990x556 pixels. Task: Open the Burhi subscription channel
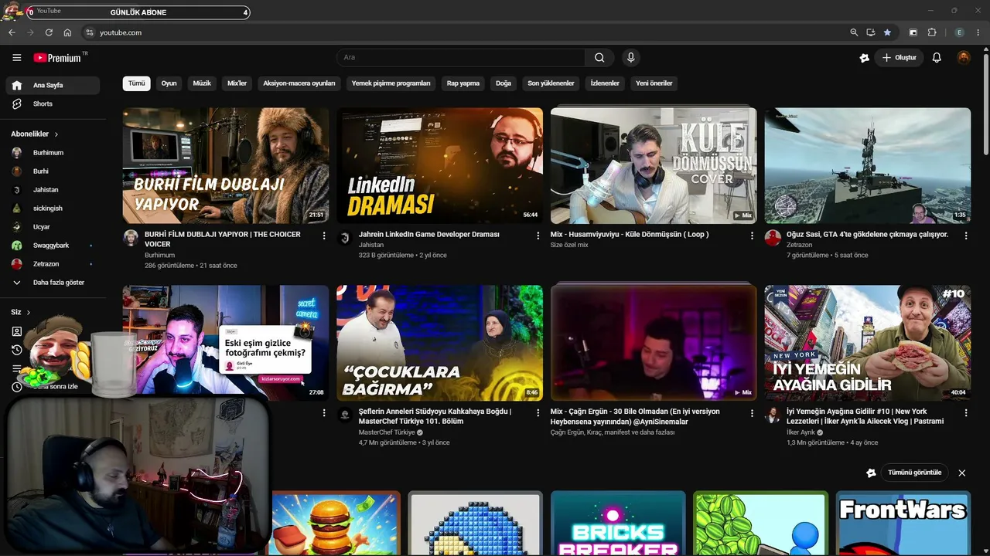pyautogui.click(x=53, y=171)
